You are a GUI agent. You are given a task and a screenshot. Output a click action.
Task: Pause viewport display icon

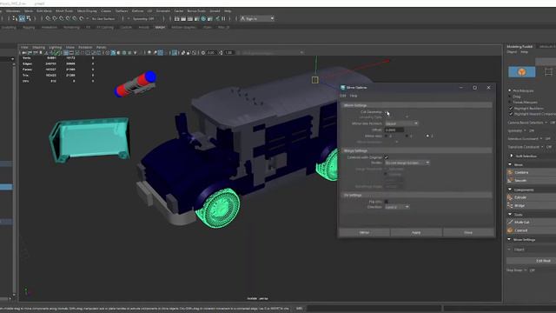click(223, 18)
